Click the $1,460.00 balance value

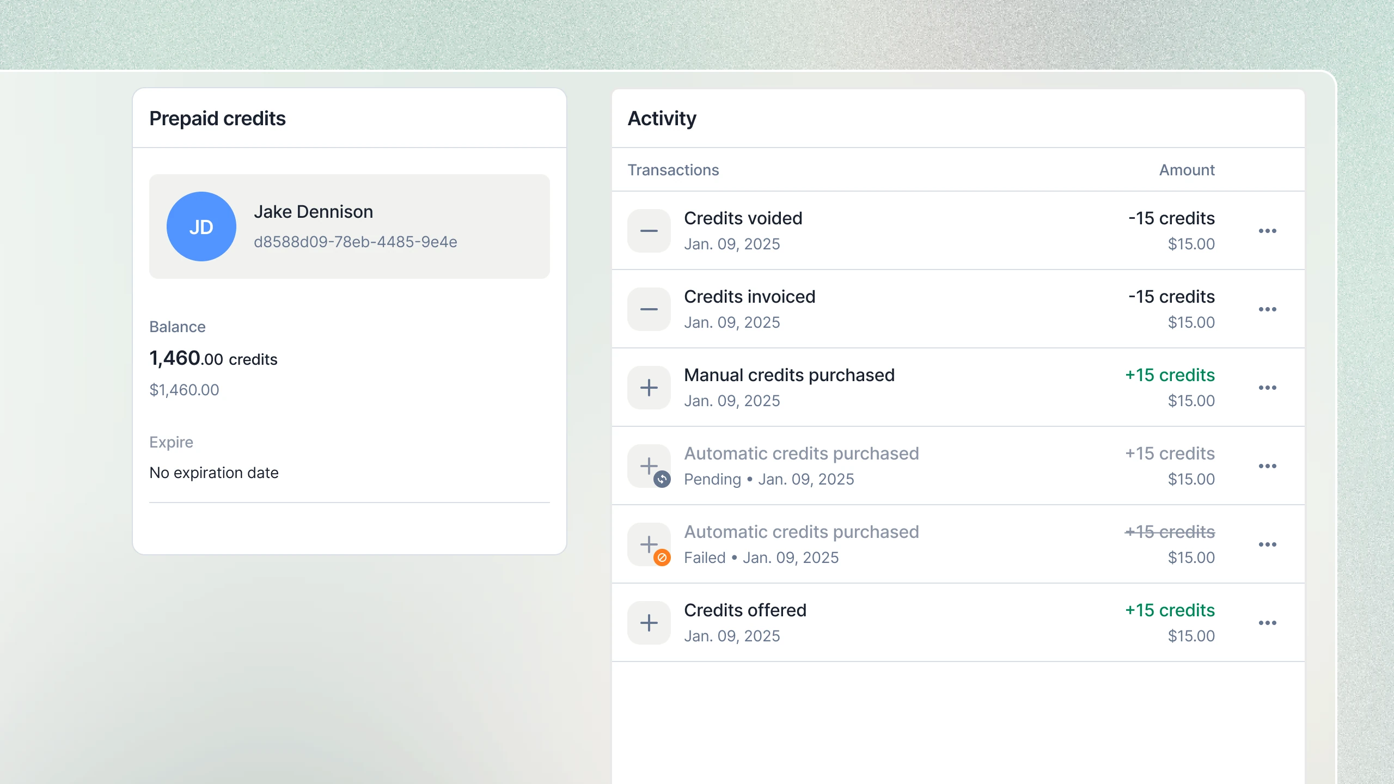point(184,390)
